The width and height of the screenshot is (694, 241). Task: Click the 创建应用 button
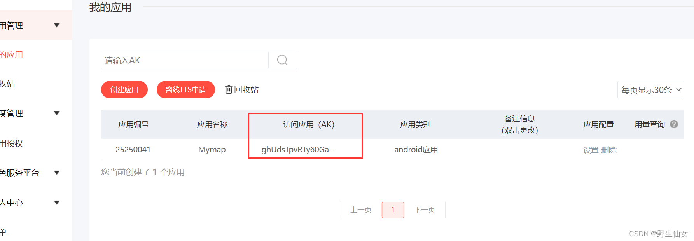point(124,90)
